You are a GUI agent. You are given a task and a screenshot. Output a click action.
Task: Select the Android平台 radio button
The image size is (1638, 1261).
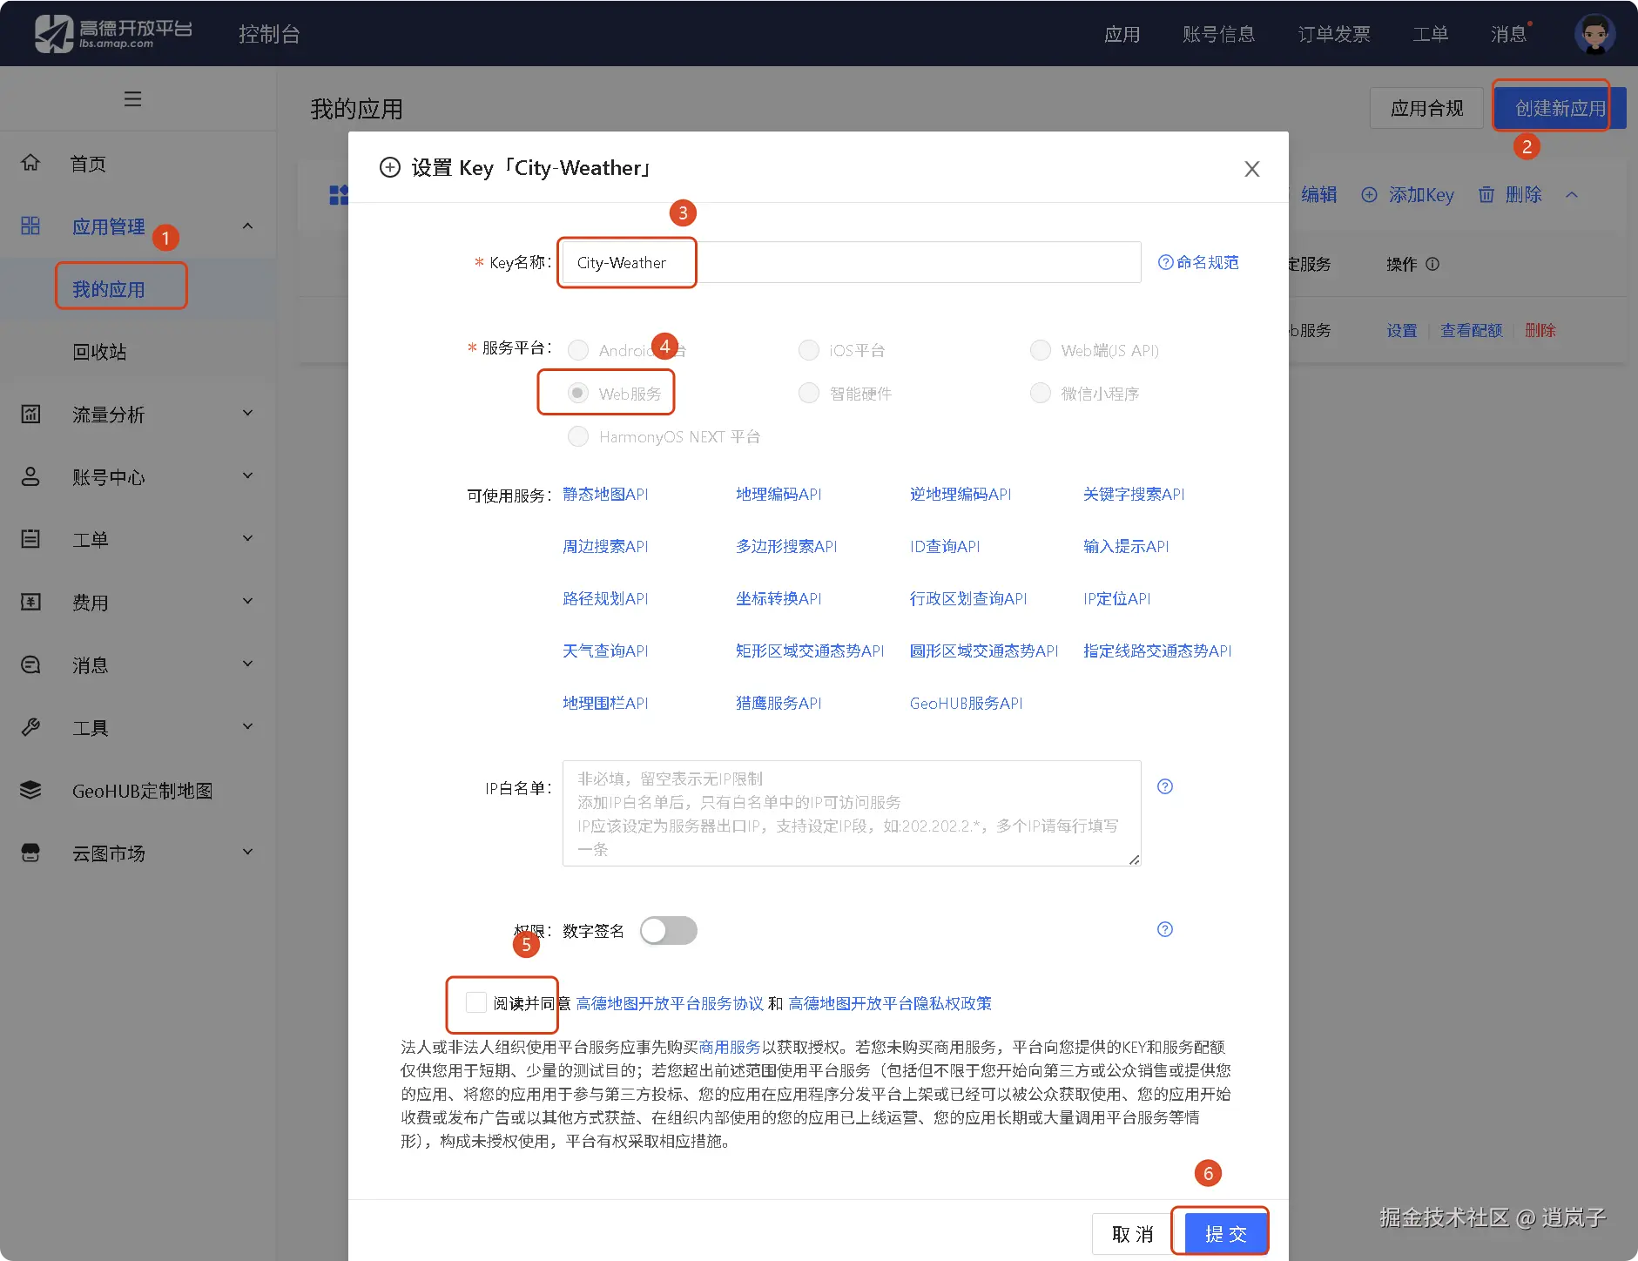[578, 350]
